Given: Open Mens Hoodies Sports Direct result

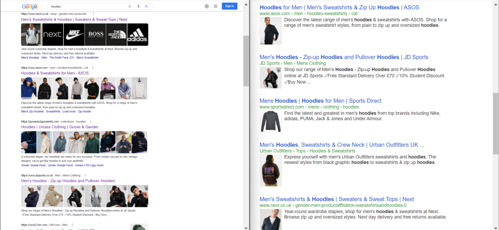Looking at the screenshot, I should pyautogui.click(x=321, y=101).
